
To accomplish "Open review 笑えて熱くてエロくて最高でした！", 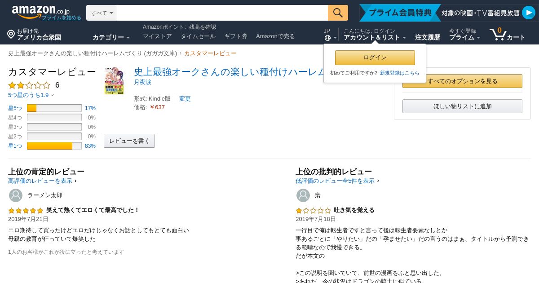I will point(93,210).
